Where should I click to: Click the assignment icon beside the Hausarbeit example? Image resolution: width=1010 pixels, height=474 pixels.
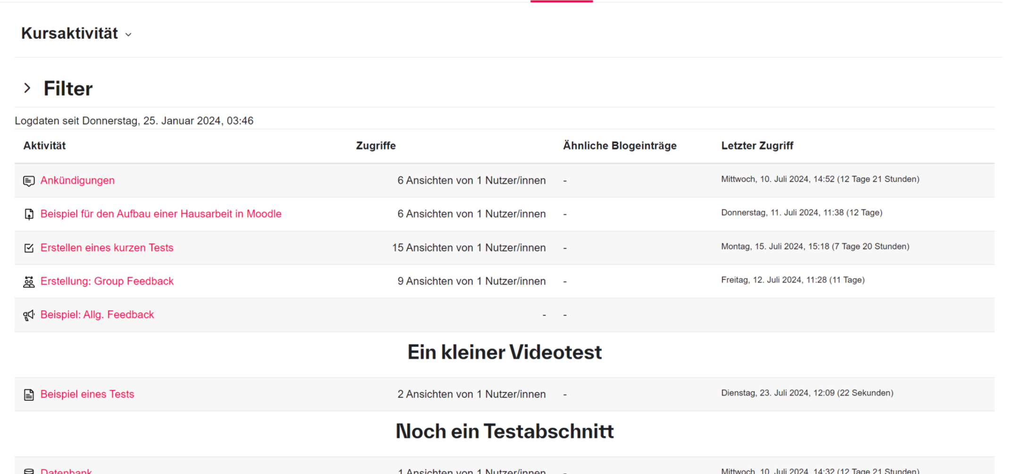[29, 214]
